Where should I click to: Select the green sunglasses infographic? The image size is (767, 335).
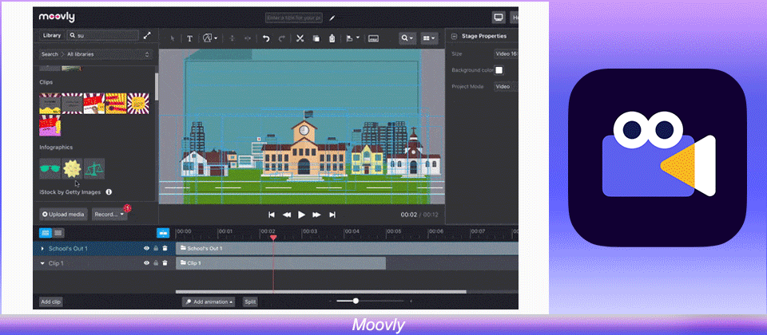(x=50, y=168)
